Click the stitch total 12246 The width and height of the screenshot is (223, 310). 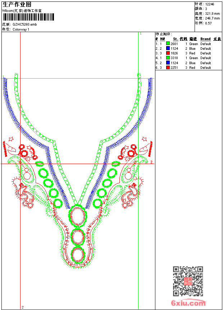[x=210, y=4]
